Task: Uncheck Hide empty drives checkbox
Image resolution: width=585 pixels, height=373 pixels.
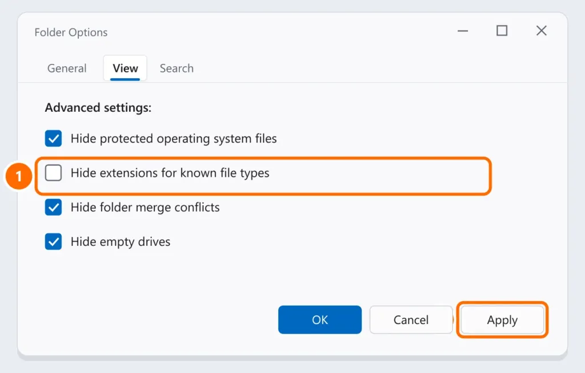Action: pyautogui.click(x=53, y=241)
